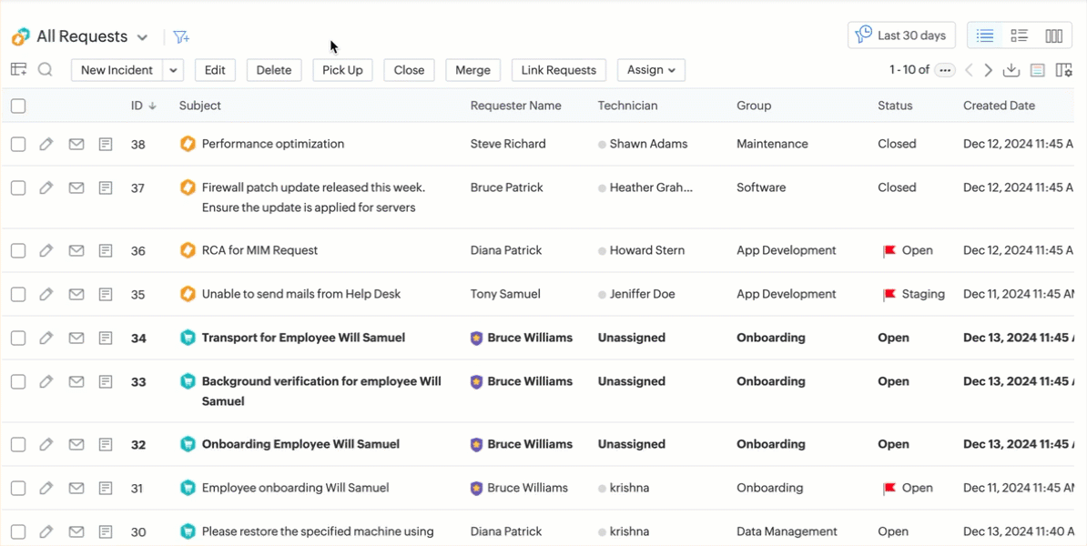Open the search magnifier icon
Viewport: 1087px width, 546px height.
point(45,70)
